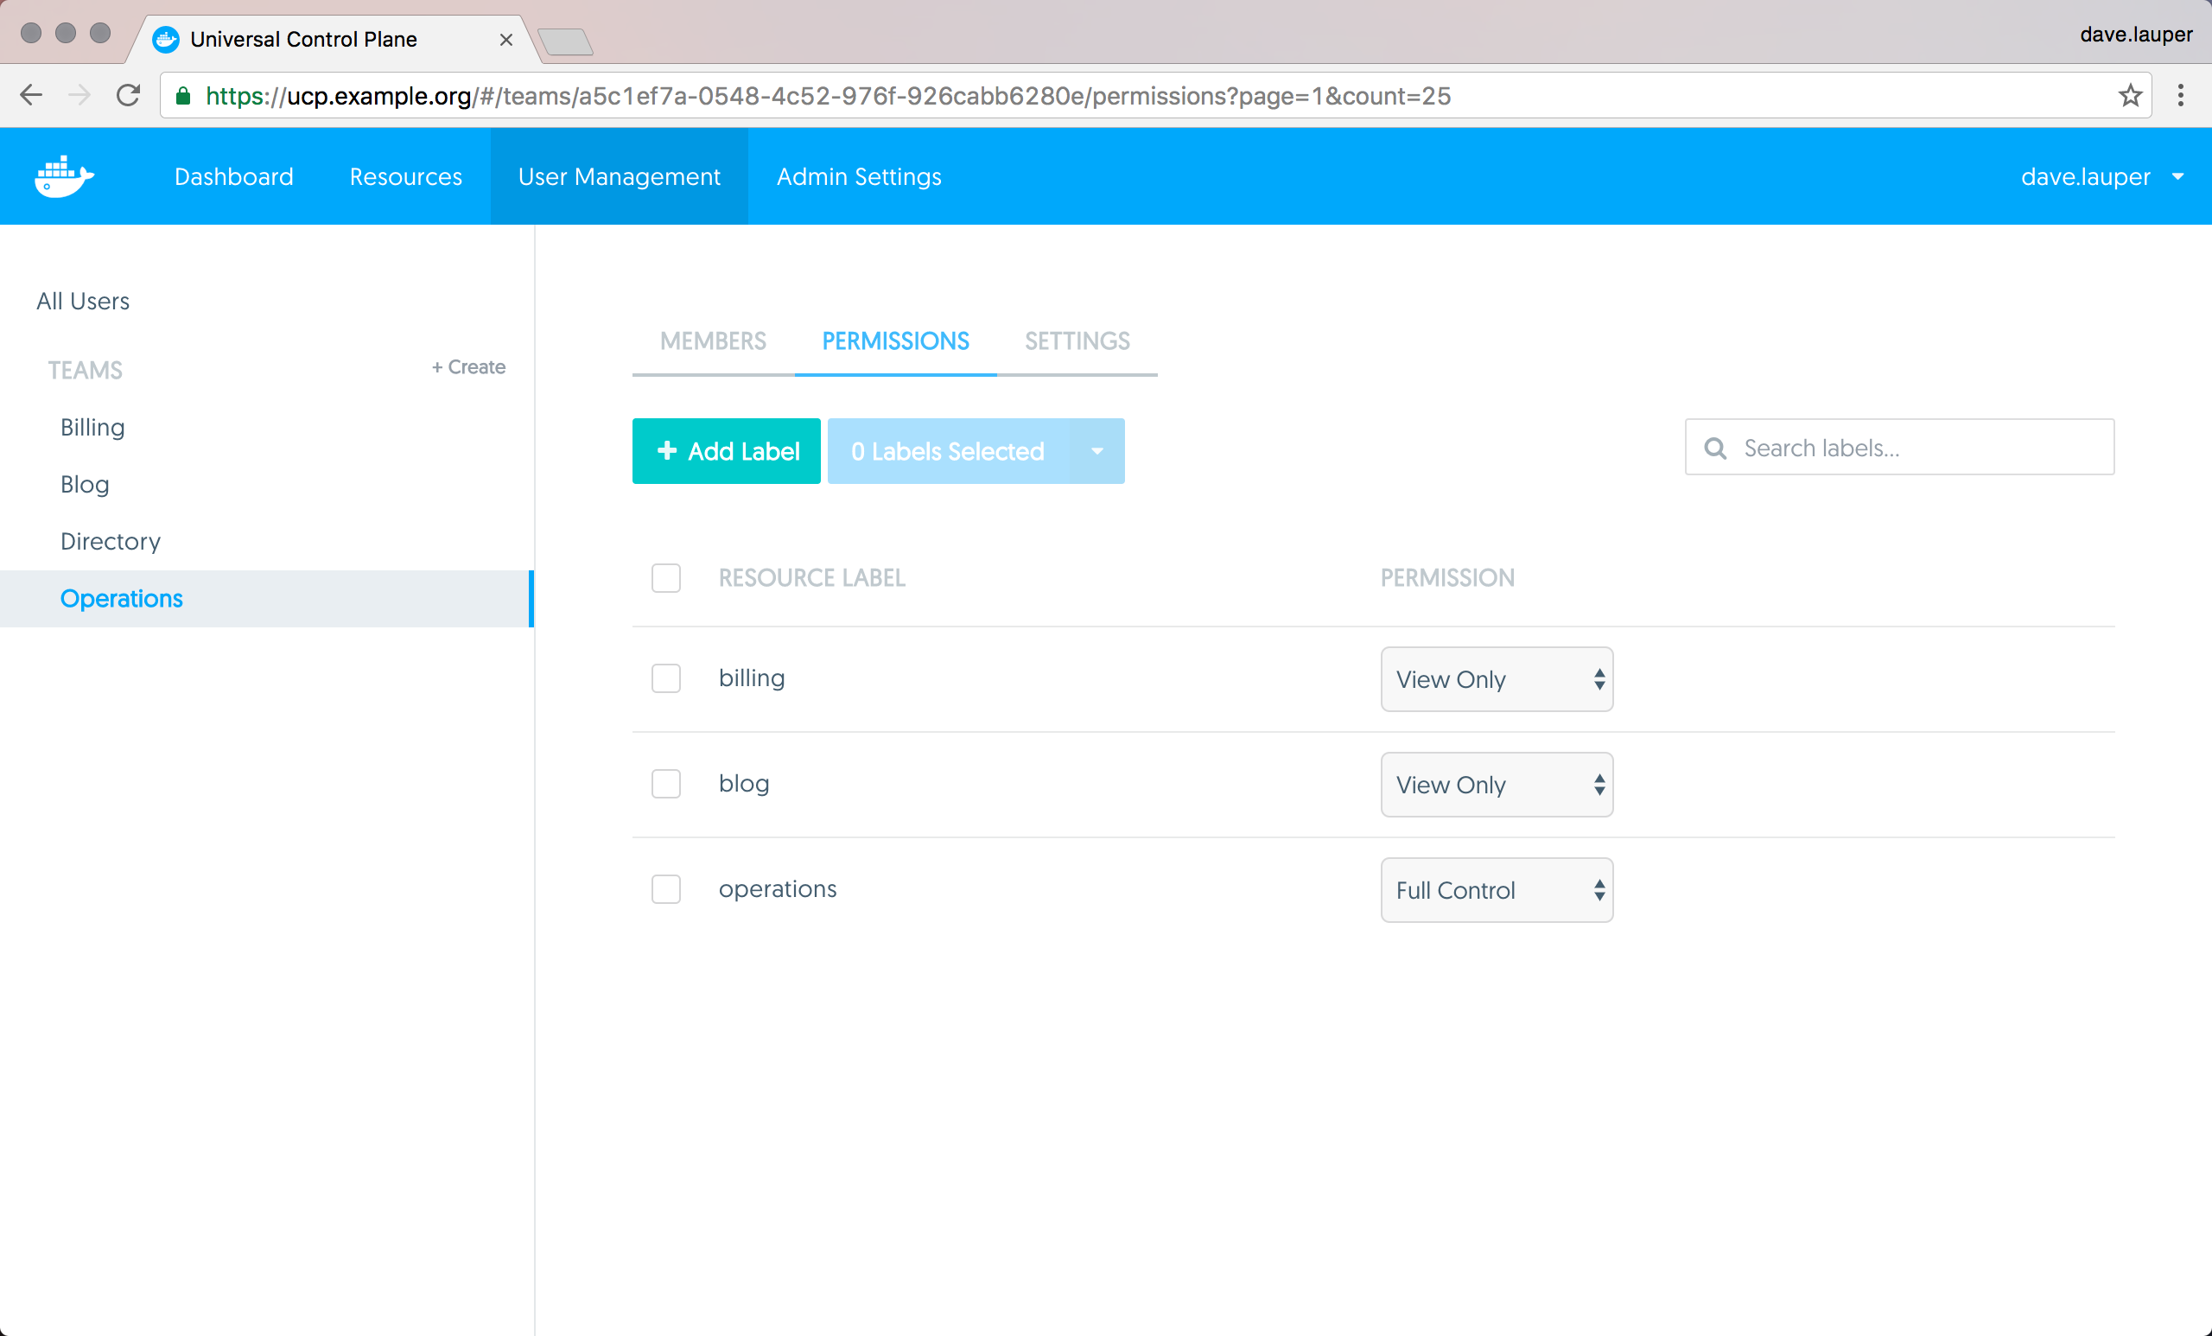Switch to the Members tab

pyautogui.click(x=713, y=341)
